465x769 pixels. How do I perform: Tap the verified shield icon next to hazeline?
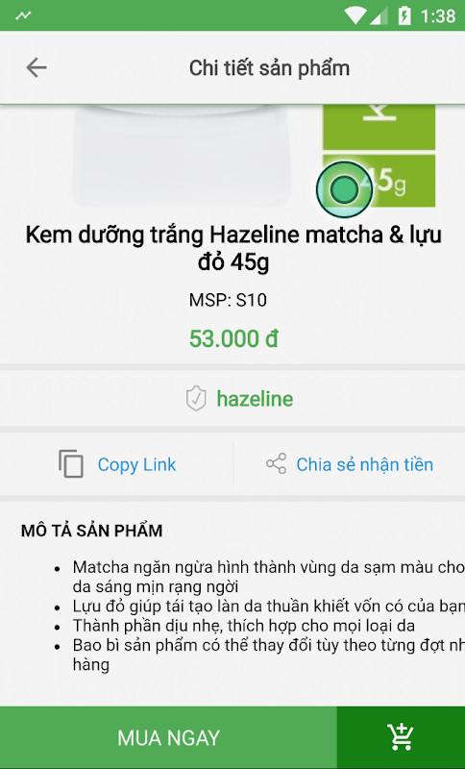point(196,398)
